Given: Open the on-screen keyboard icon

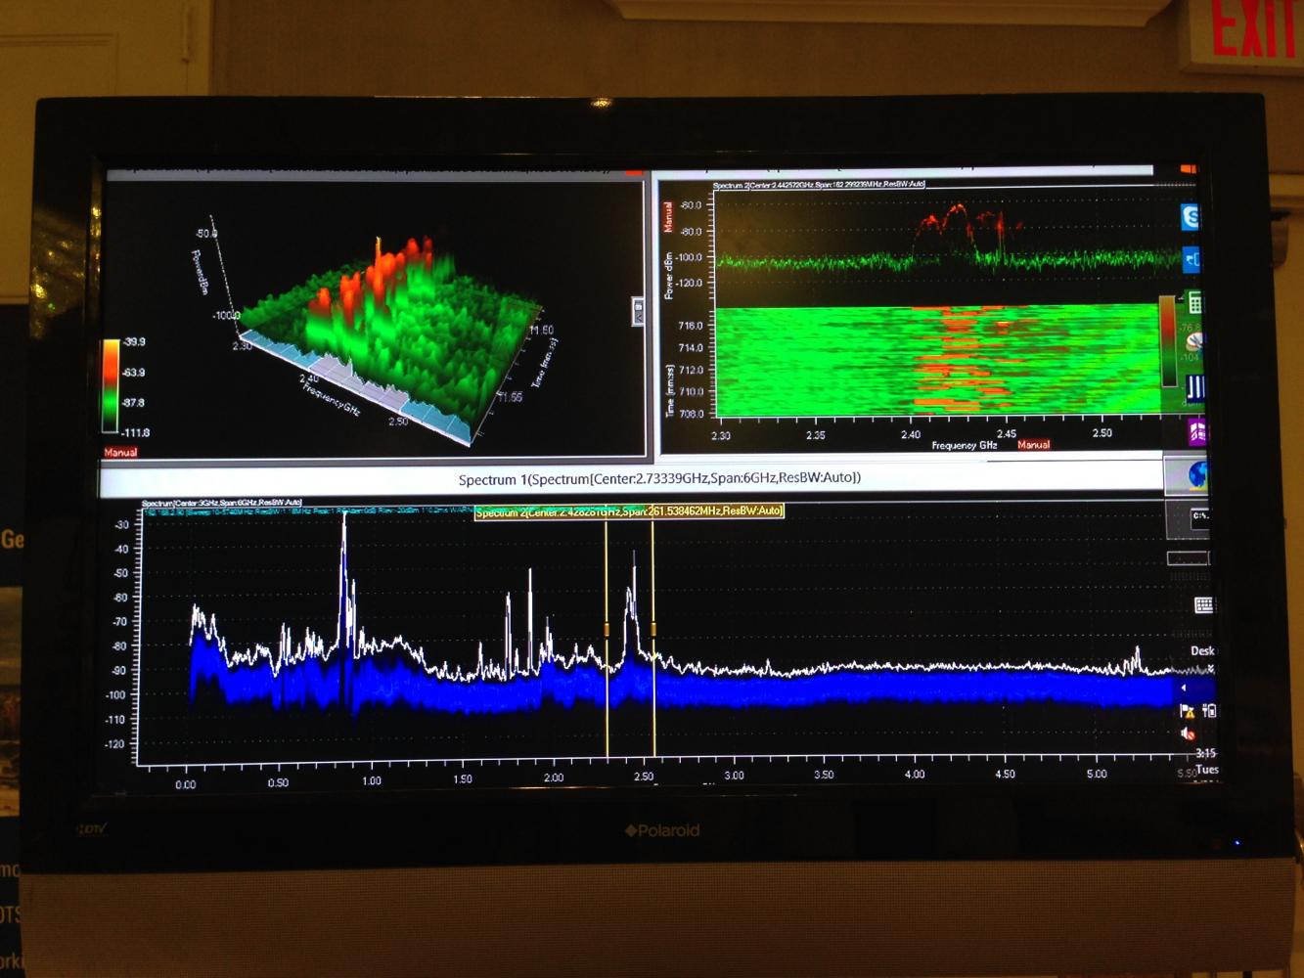Looking at the screenshot, I should (x=1203, y=605).
